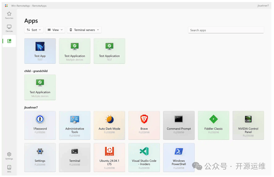
Task: Launch the Auto Dark Mode icon
Action: 109,119
